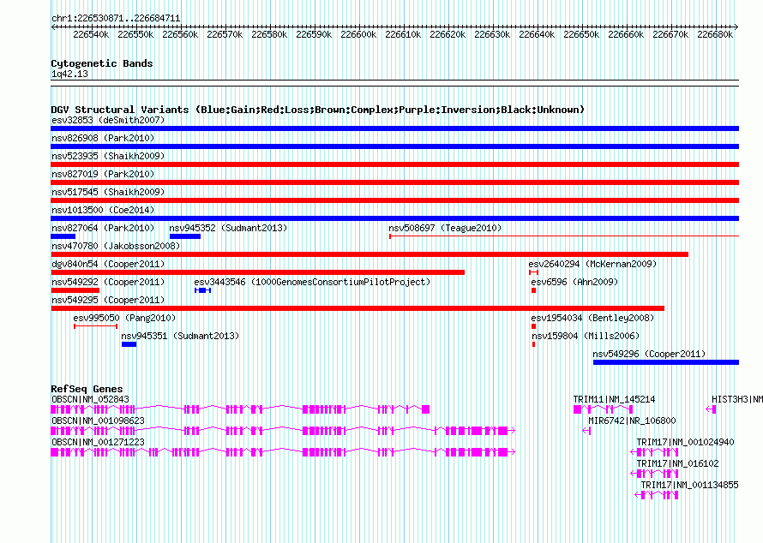The width and height of the screenshot is (763, 543).
Task: Click the TRIM17|NM_001134855 transcript glyph
Action: [x=657, y=495]
